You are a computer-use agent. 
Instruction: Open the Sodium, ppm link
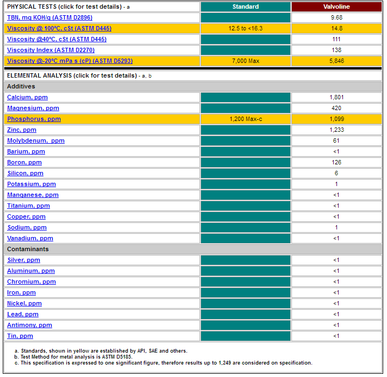point(27,227)
